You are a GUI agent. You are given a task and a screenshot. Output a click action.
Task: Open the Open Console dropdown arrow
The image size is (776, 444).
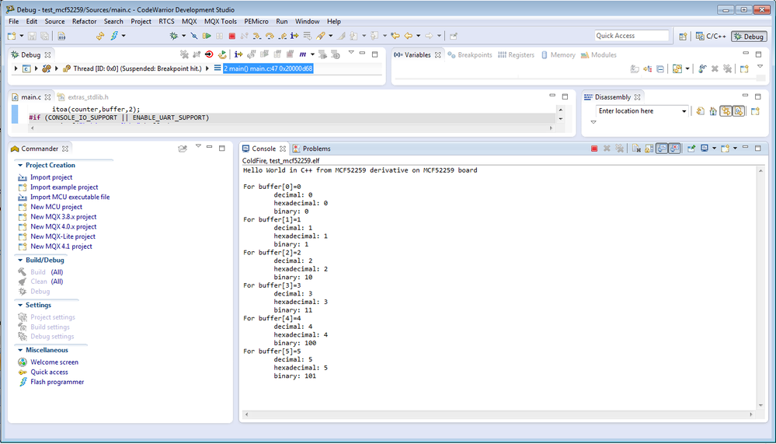[735, 149]
